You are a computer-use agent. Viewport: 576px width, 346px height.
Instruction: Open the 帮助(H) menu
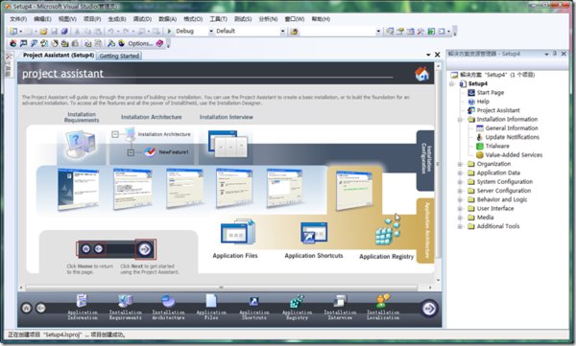click(321, 19)
